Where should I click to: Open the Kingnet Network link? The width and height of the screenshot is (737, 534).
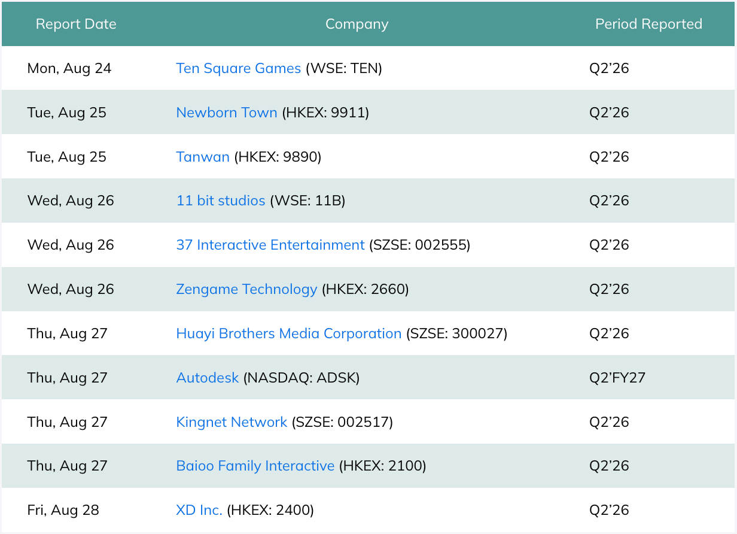[x=232, y=422]
